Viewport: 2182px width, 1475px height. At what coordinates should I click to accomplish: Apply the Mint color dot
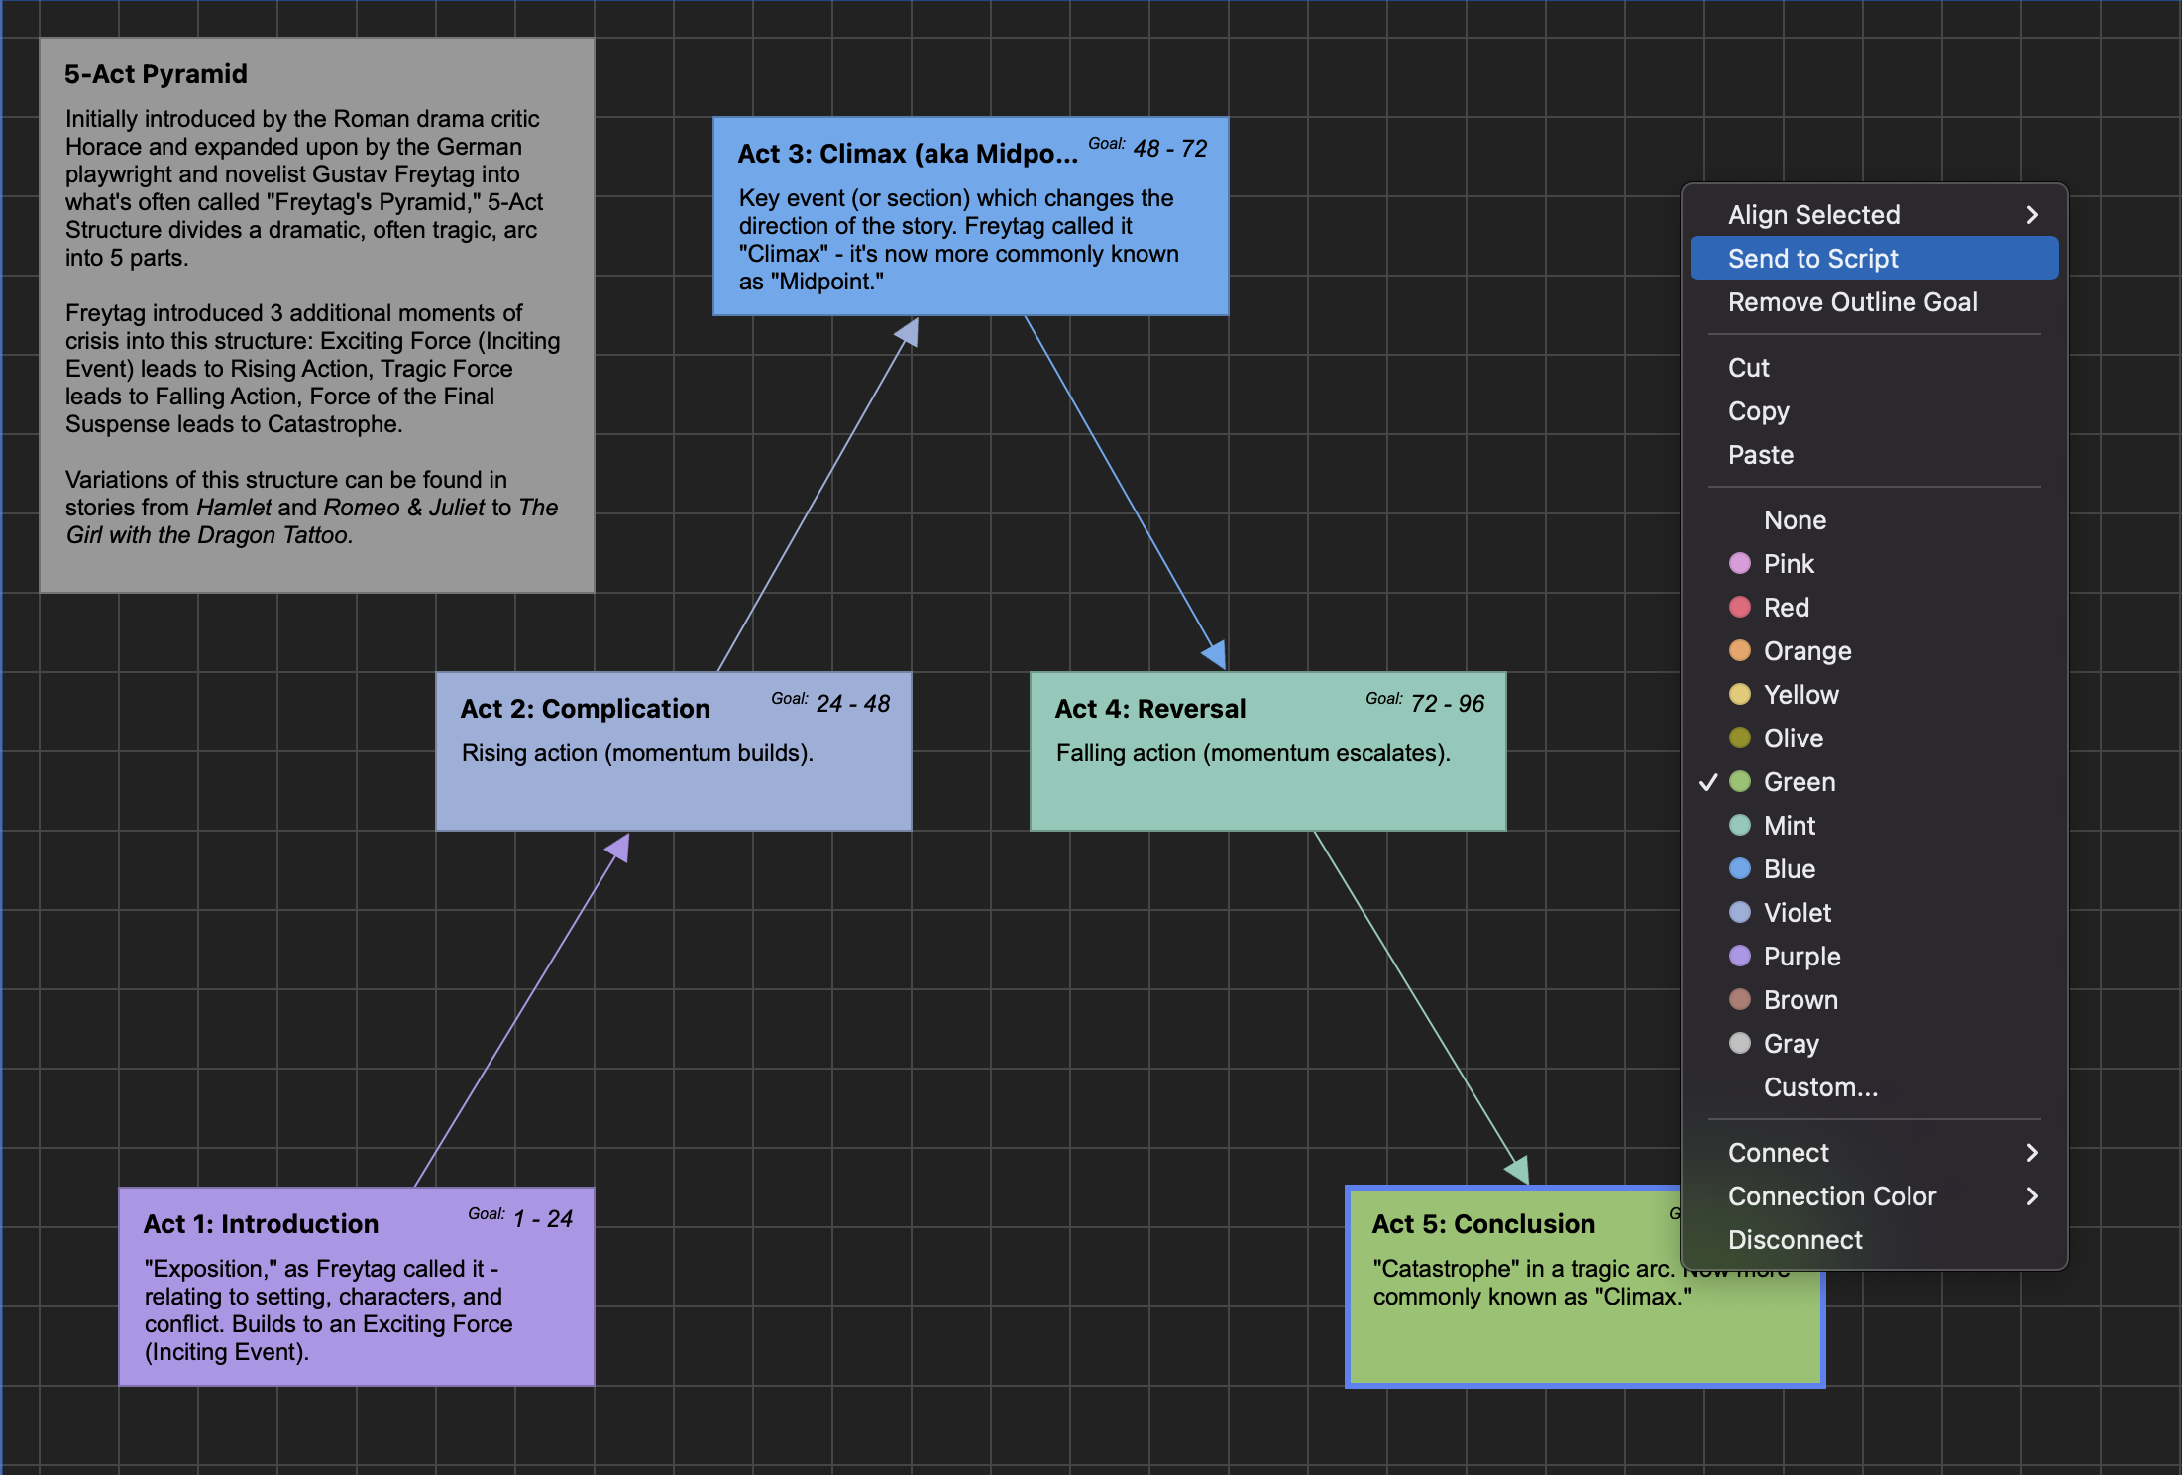1740,826
